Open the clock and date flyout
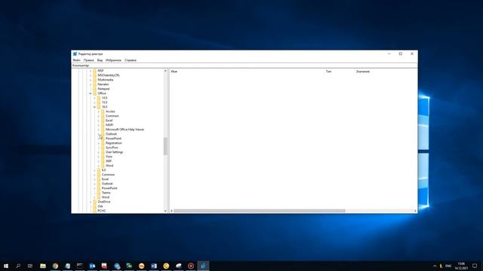Screen dimensions: 483x271 pos(461,266)
